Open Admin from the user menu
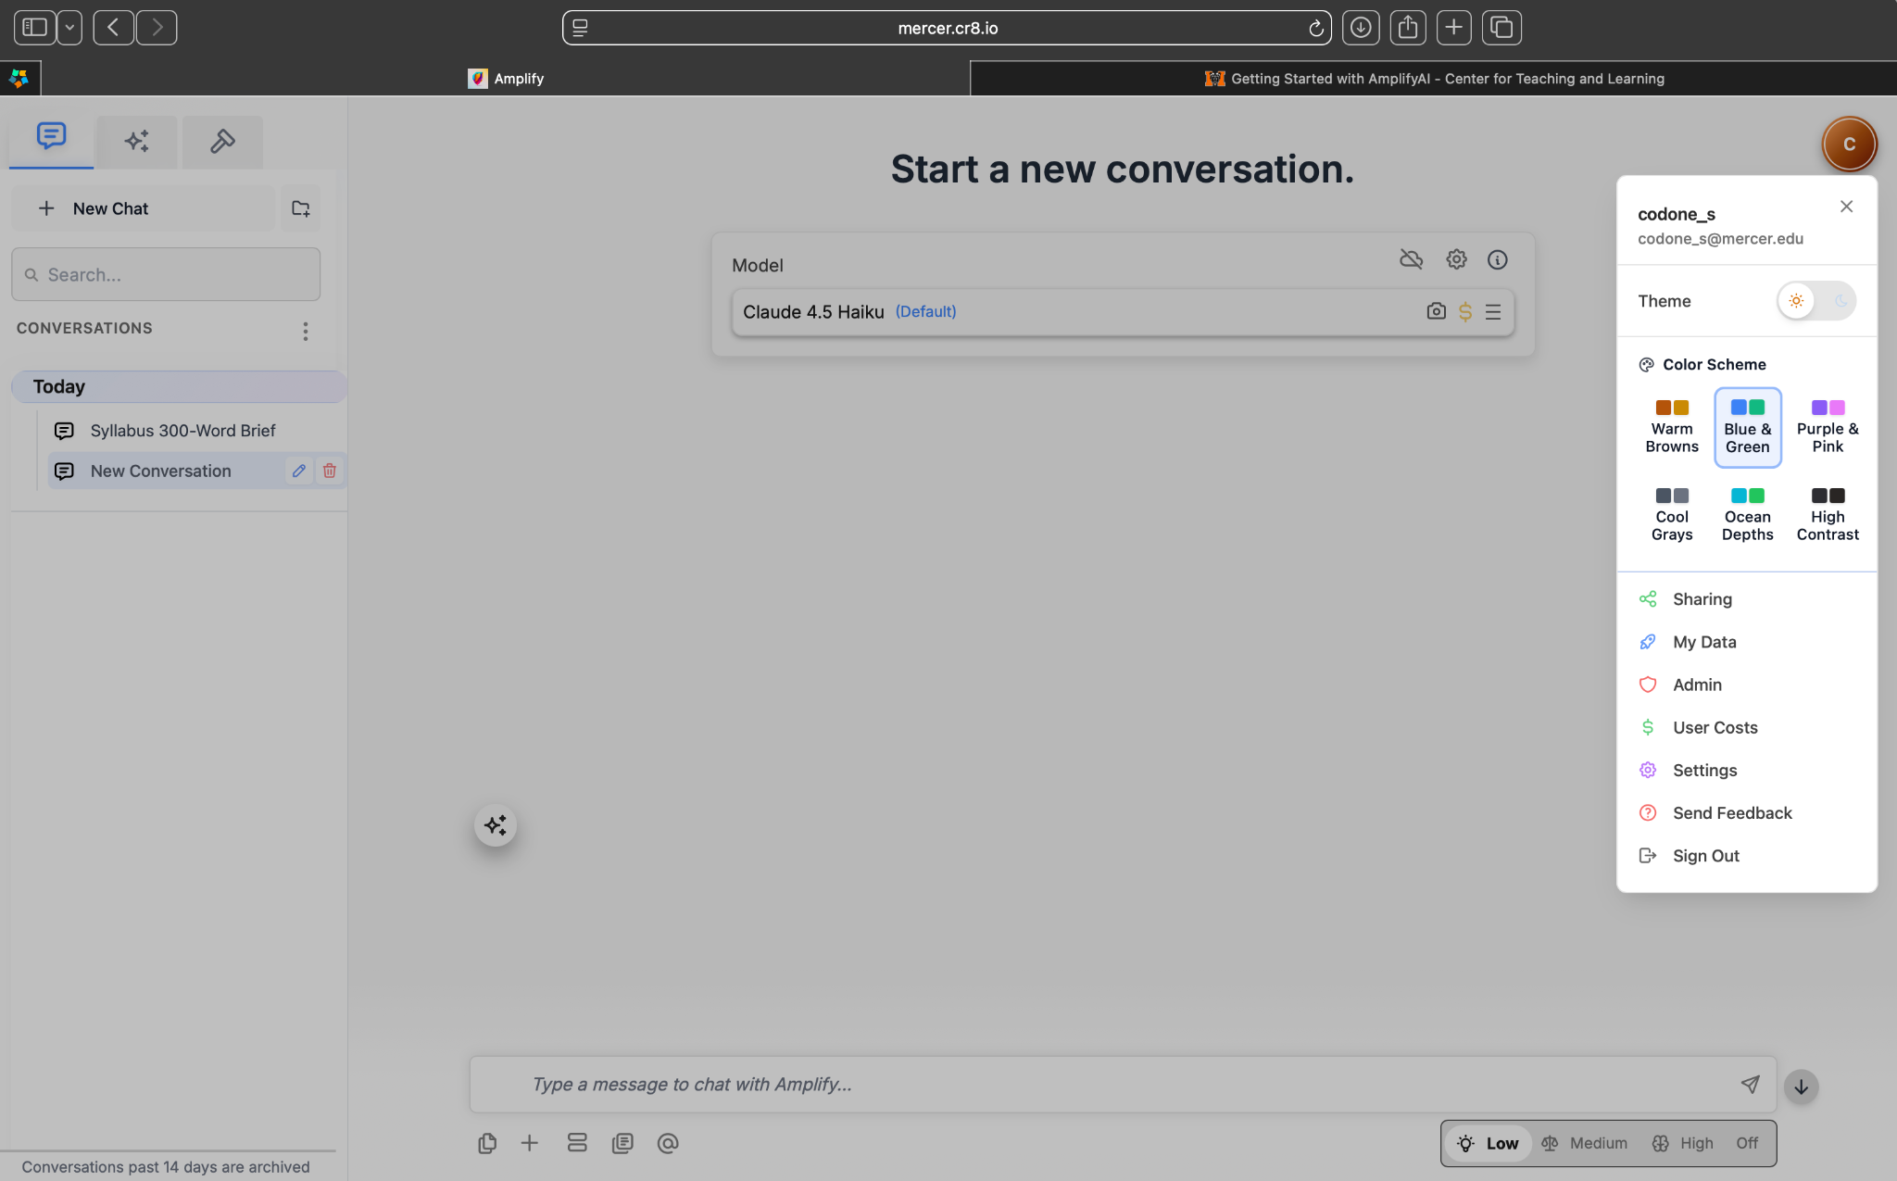 (x=1747, y=685)
